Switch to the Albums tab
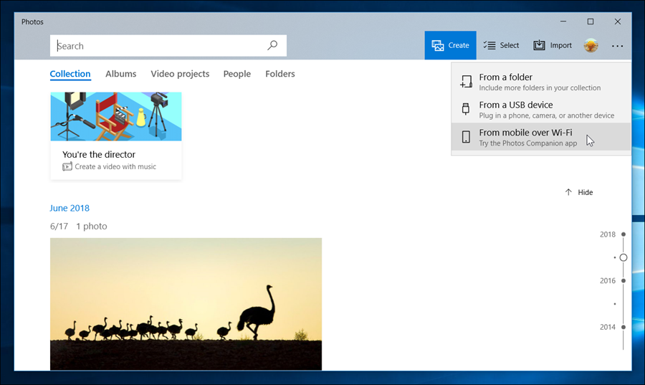The height and width of the screenshot is (385, 645). tap(120, 74)
